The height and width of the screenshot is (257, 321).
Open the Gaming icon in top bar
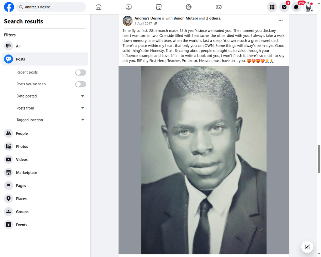[x=218, y=7]
